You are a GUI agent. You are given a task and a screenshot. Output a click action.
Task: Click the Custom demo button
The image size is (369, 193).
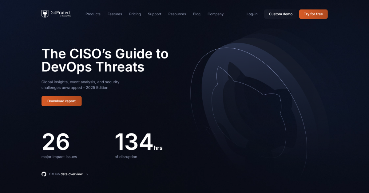click(x=280, y=14)
